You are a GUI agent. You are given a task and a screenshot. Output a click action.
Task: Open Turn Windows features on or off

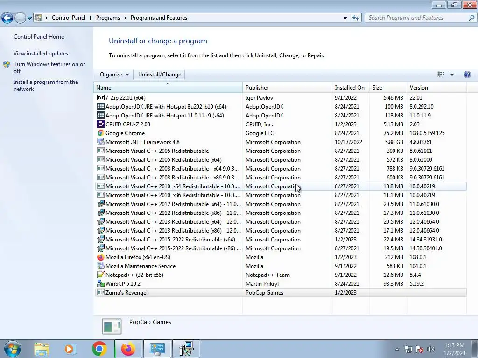tap(49, 68)
